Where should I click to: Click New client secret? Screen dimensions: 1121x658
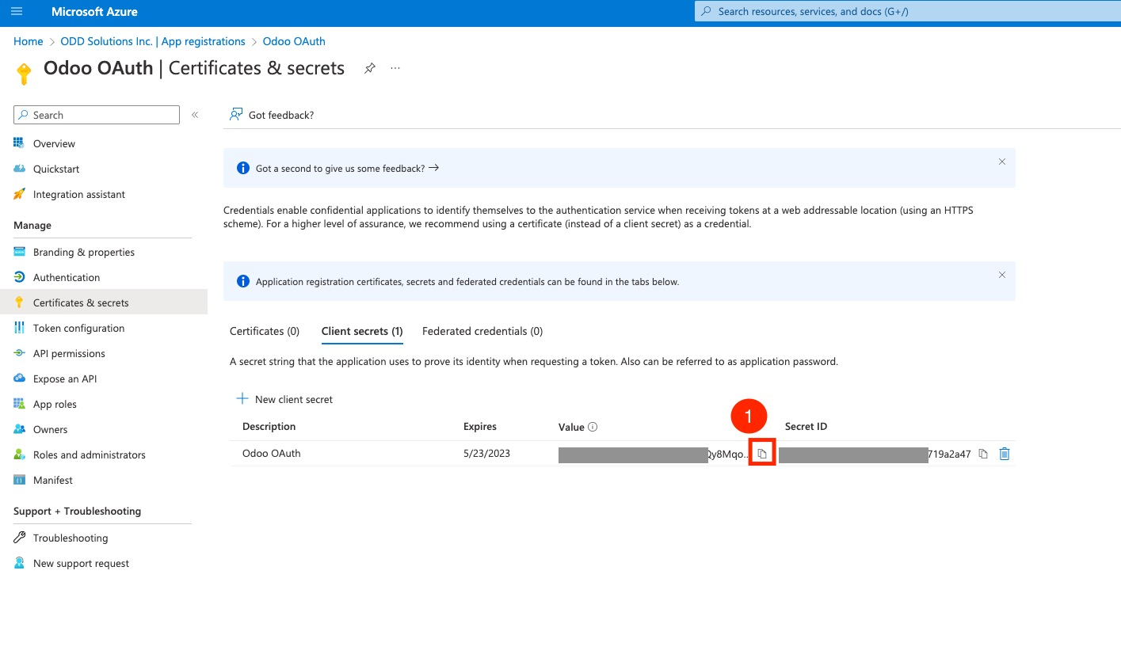pos(285,399)
